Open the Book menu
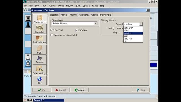 click(78, 6)
